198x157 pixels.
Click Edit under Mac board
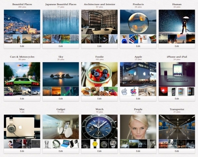(x=22, y=151)
